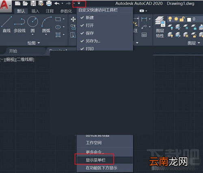
Task: Click the Table tool icon
Action: point(144,35)
